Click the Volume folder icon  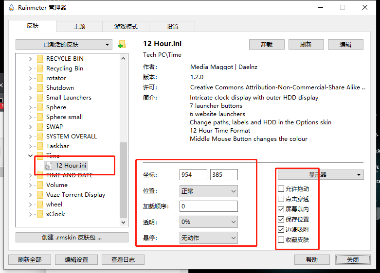(40, 185)
